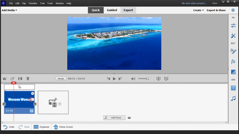This screenshot has height=134, width=239.
Task: Open the Effects fx icon
Action: point(233,61)
